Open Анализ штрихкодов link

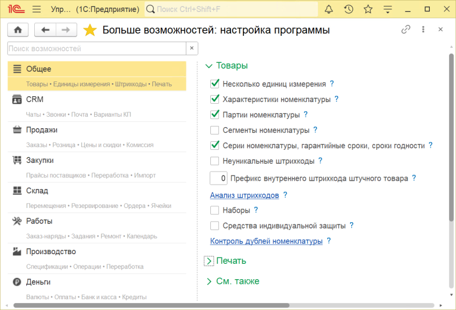click(x=245, y=195)
